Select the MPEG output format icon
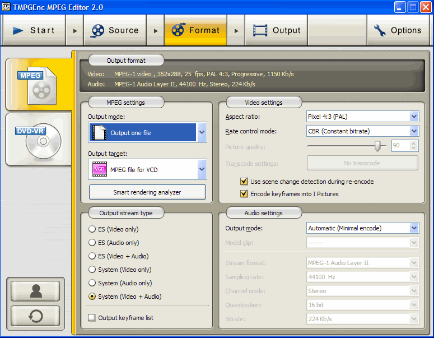Screen dimensions: 434x338 [38, 85]
